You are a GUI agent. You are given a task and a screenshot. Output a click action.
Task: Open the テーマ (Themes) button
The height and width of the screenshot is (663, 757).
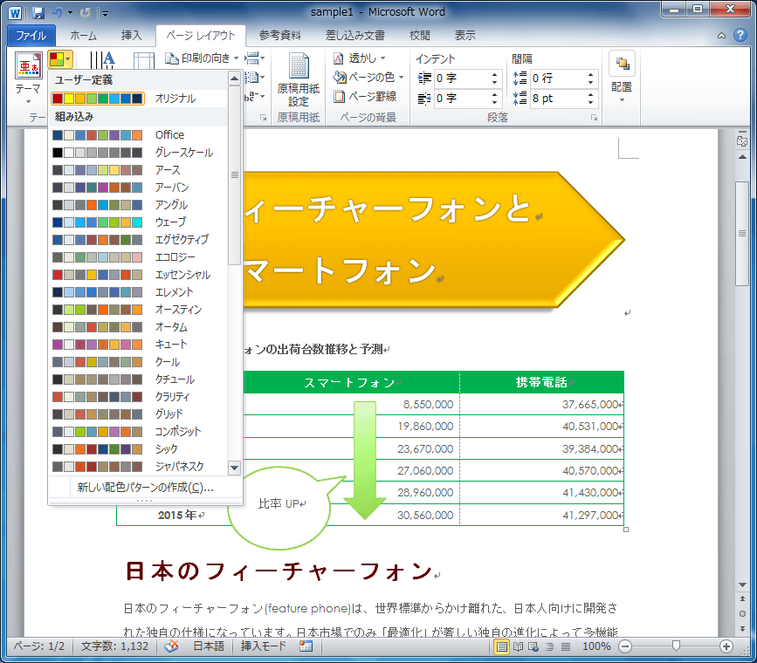(28, 79)
